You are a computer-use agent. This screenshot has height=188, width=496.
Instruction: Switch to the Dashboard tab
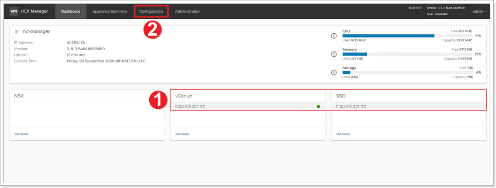pos(71,11)
